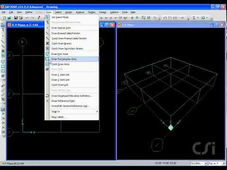Click the Draw Rectangular Area menu icon
This screenshot has height=170, width=227.
47,59
